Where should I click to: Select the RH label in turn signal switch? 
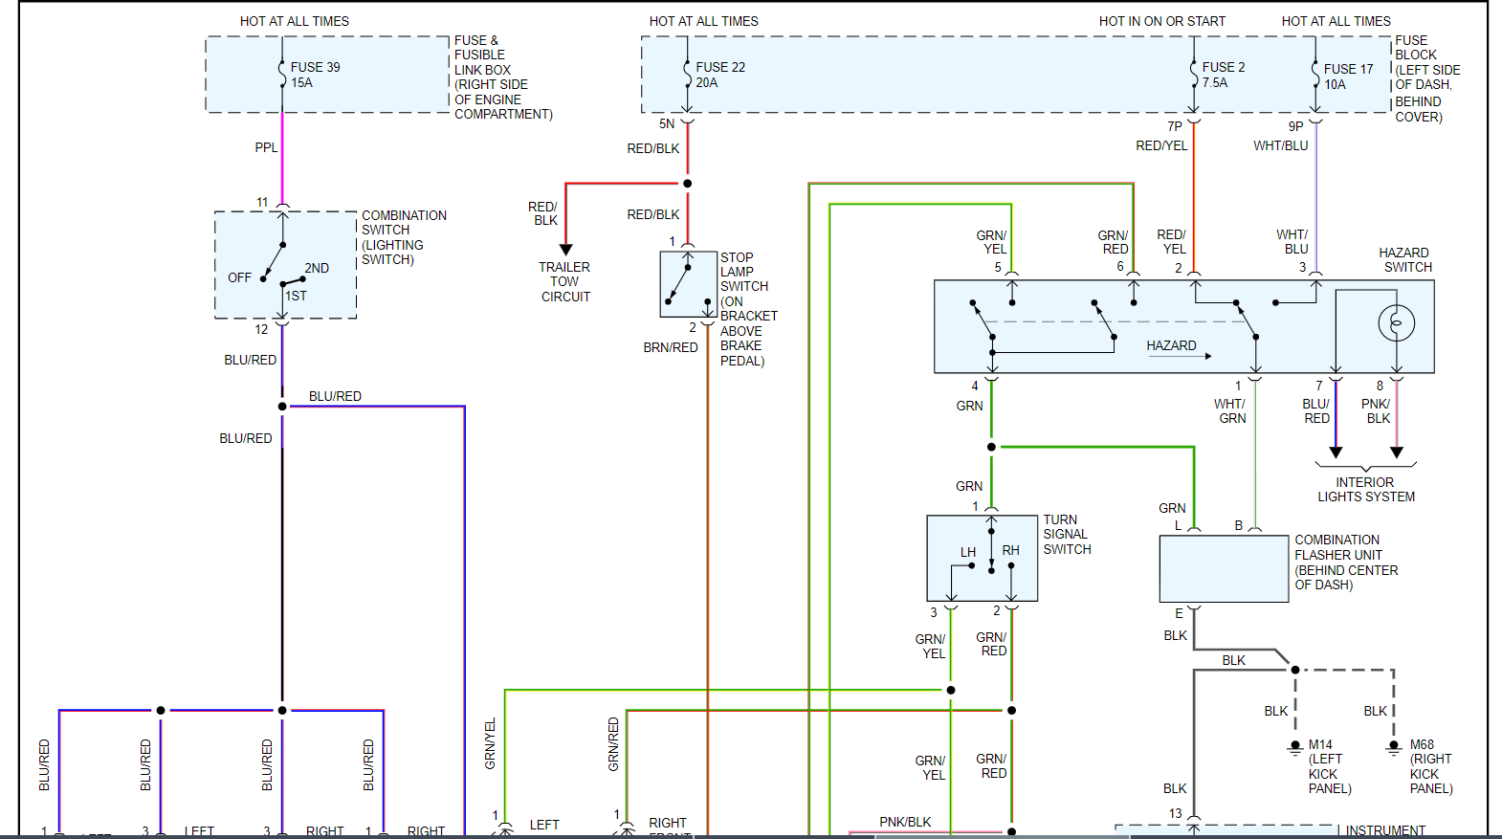click(x=1011, y=550)
